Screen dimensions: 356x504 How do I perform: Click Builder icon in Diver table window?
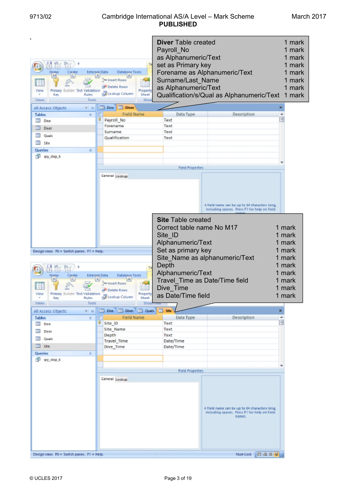coord(69,83)
